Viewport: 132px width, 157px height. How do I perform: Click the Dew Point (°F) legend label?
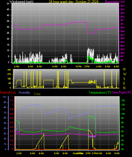[x=121, y=93]
